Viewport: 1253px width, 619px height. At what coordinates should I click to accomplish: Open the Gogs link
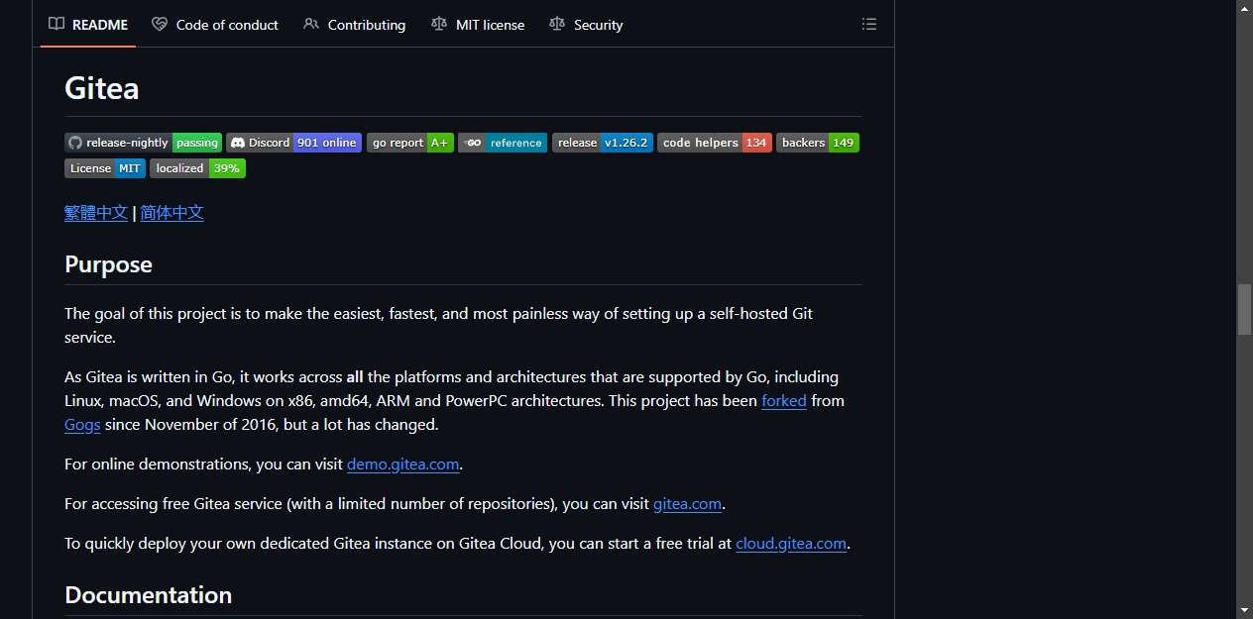click(x=82, y=425)
